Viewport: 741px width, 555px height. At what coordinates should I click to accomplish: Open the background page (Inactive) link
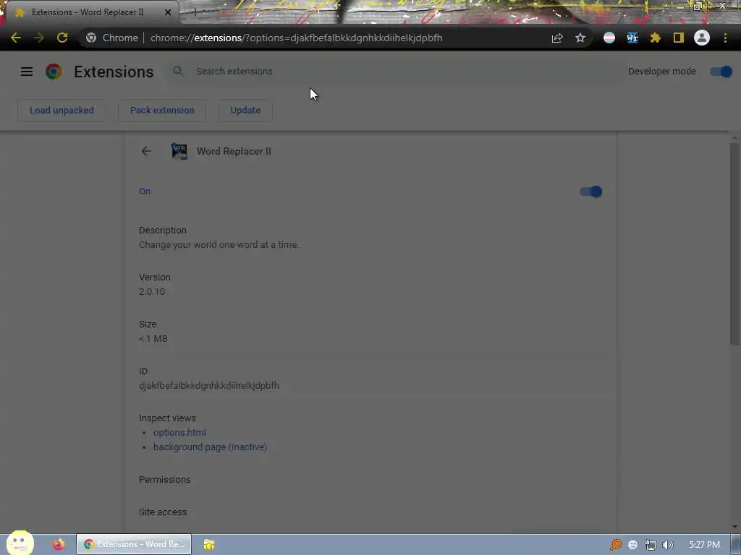(210, 447)
